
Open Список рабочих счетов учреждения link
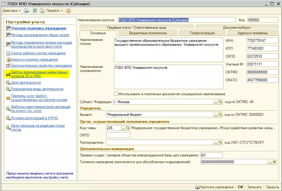38,53
